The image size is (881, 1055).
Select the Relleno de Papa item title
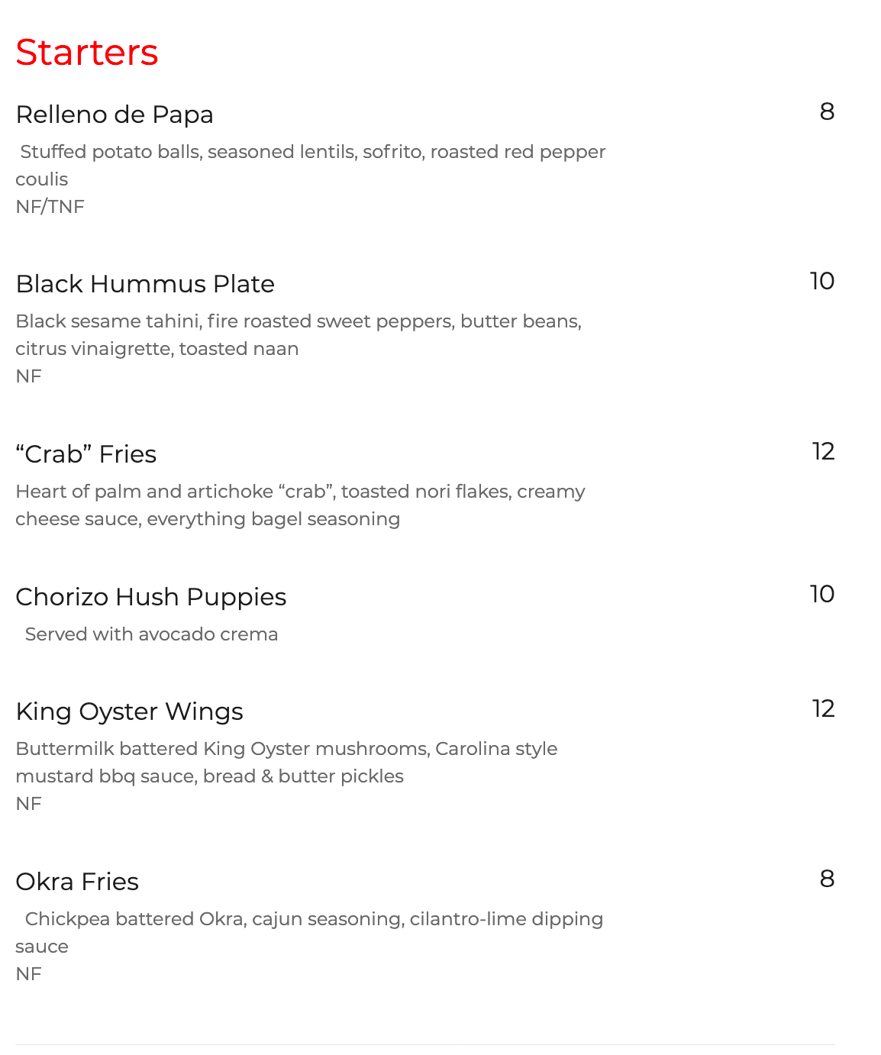coord(115,115)
